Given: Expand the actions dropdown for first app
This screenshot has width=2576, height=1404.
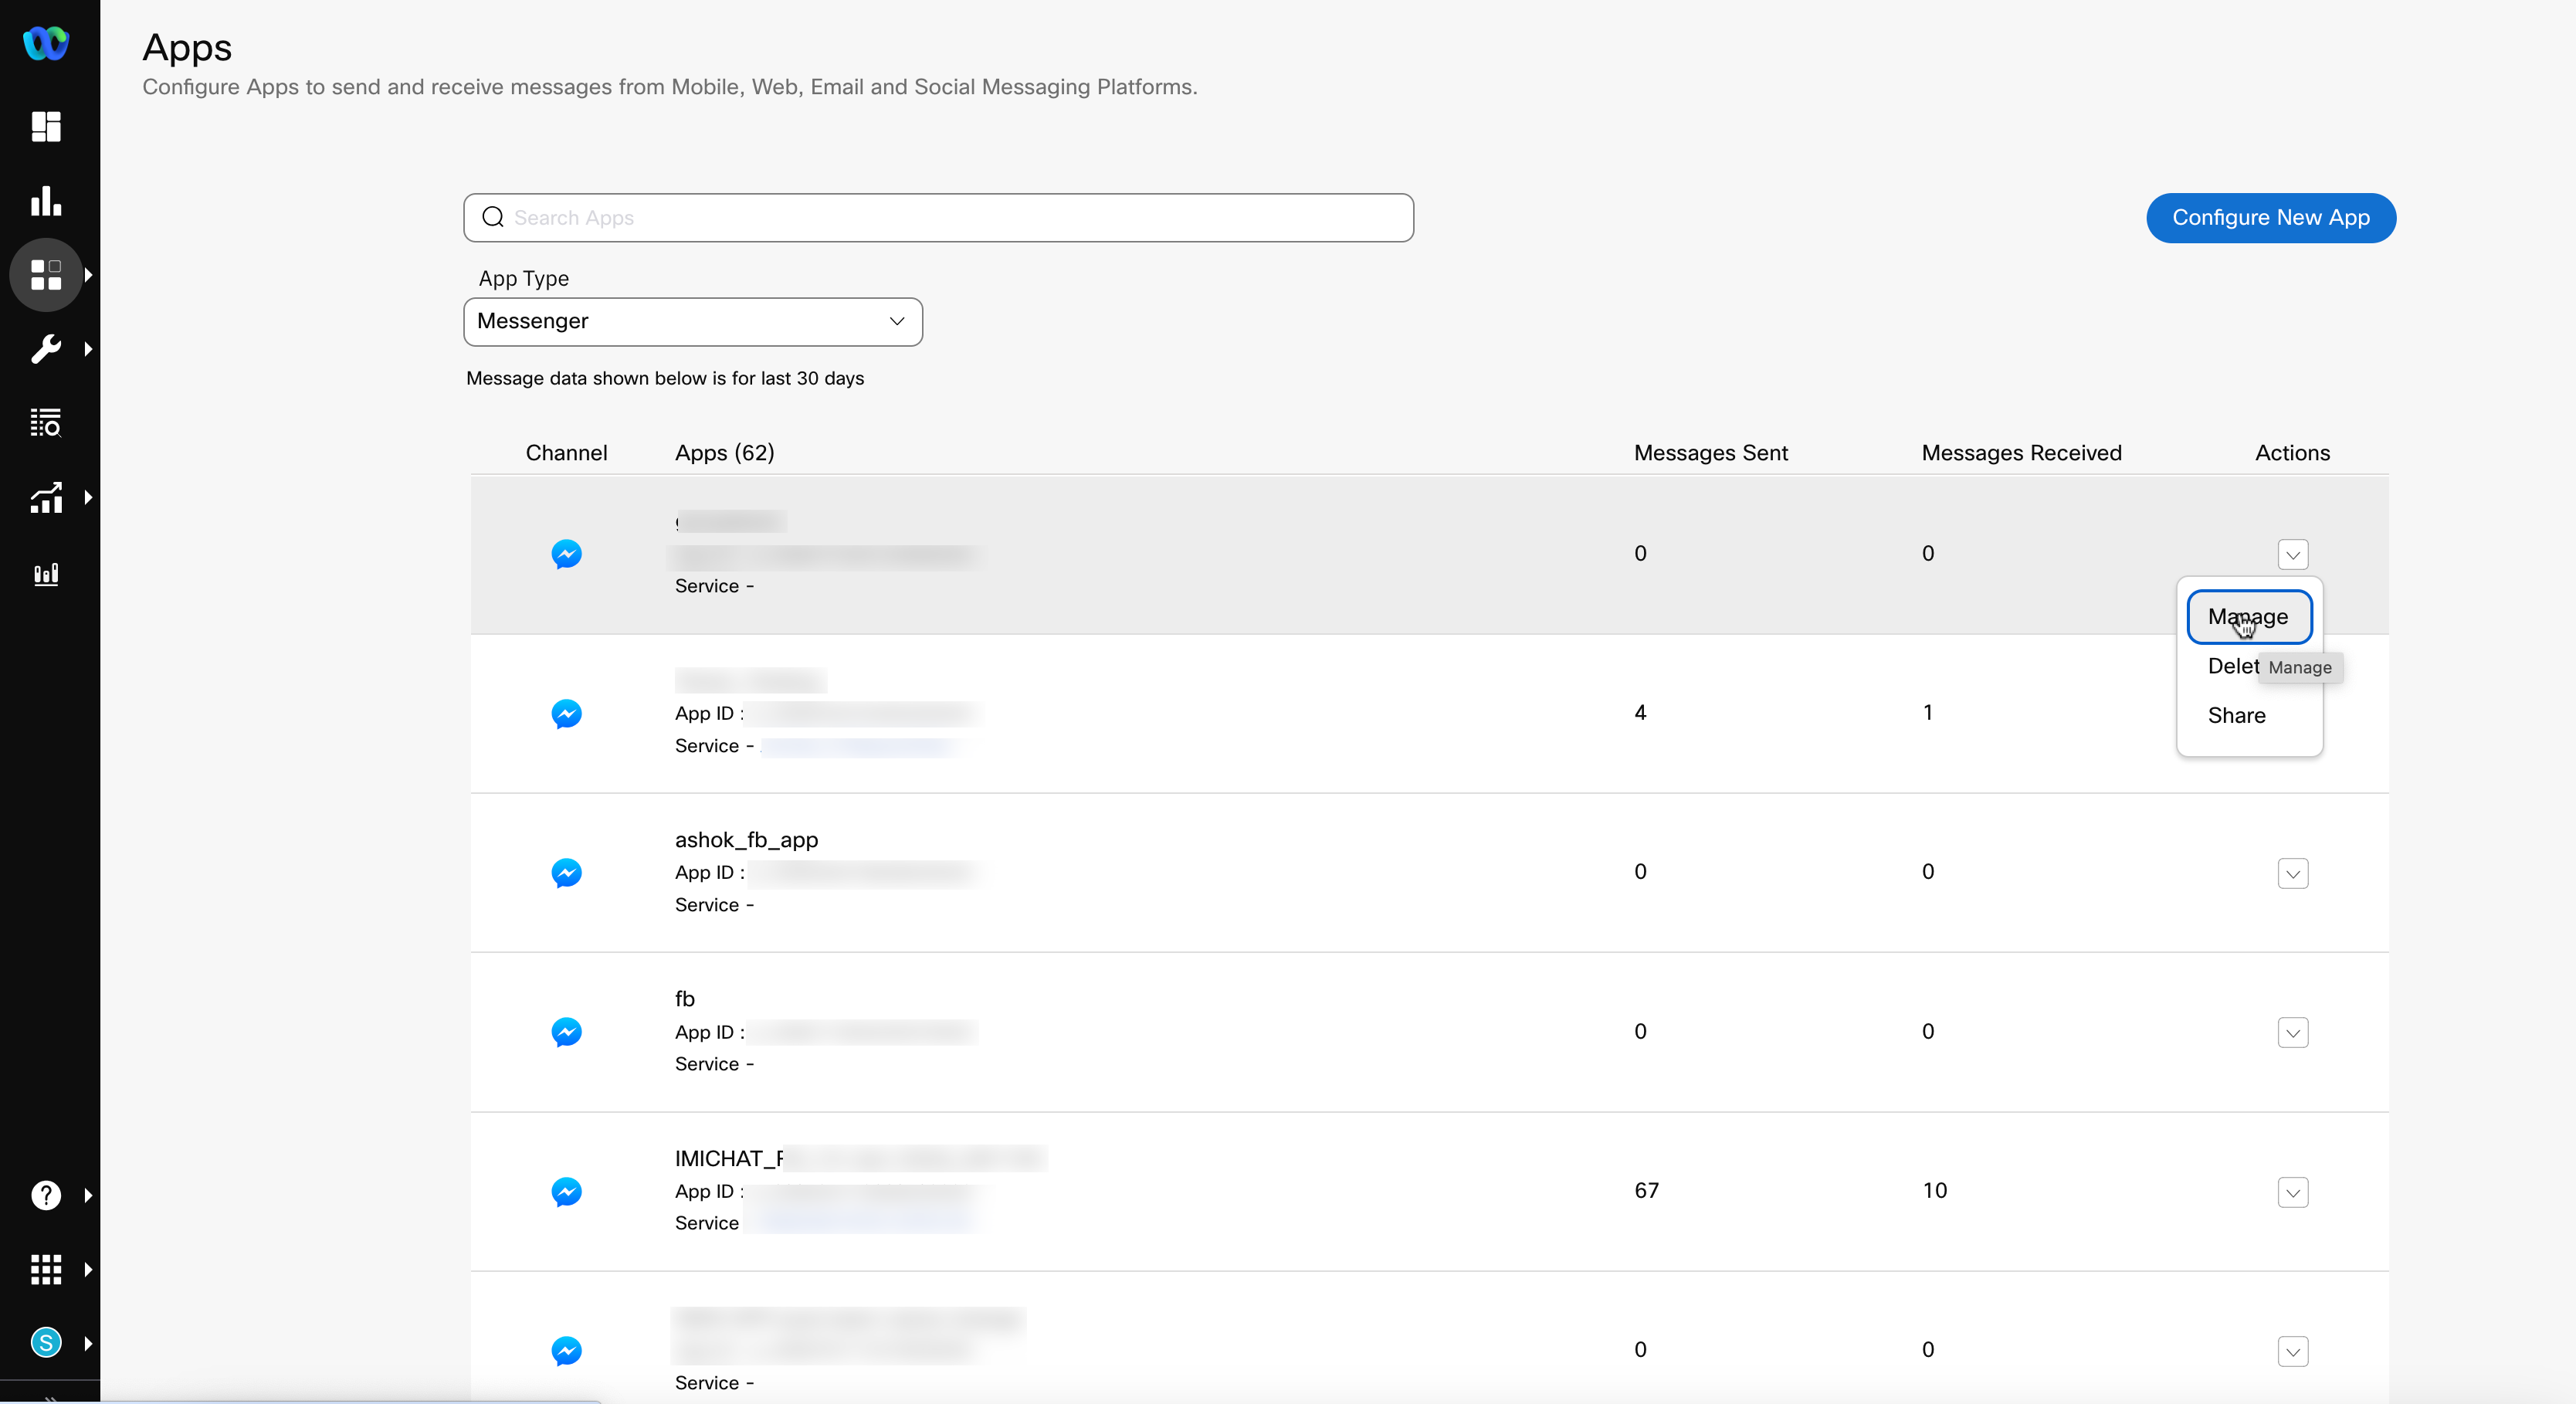Looking at the screenshot, I should pos(2293,553).
